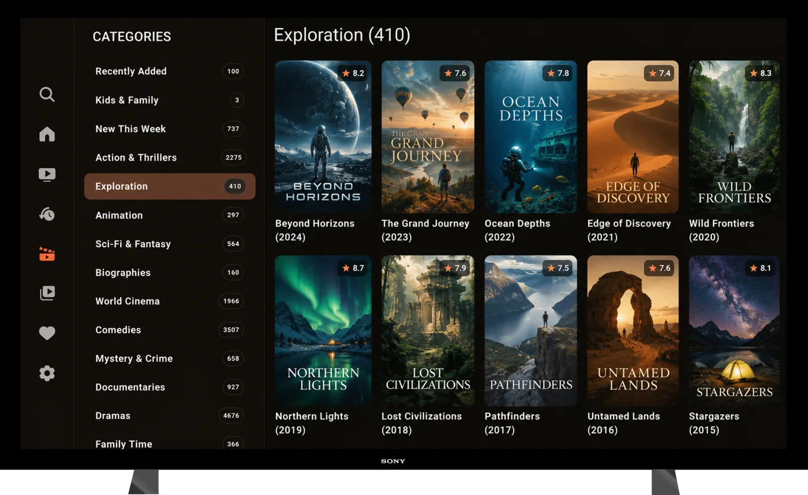Open The Grand Journey poster
Image resolution: width=808 pixels, height=495 pixels.
428,137
